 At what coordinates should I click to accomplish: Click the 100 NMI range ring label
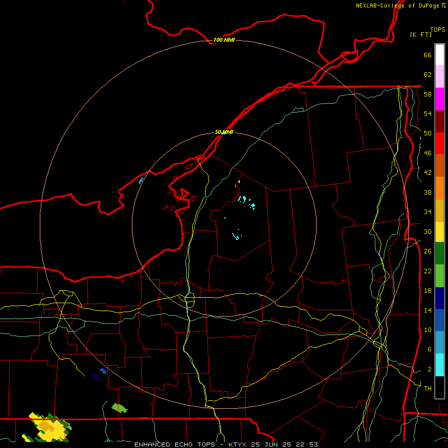pyautogui.click(x=224, y=40)
